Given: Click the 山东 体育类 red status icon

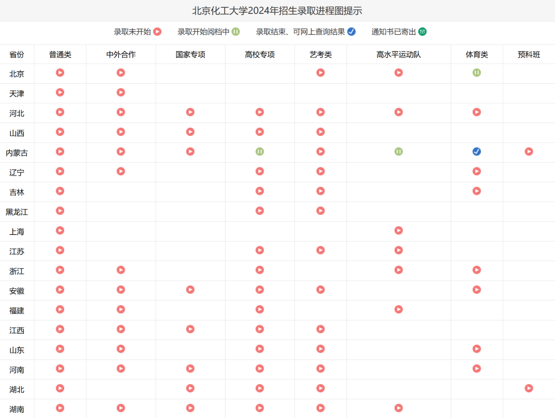Looking at the screenshot, I should [476, 349].
